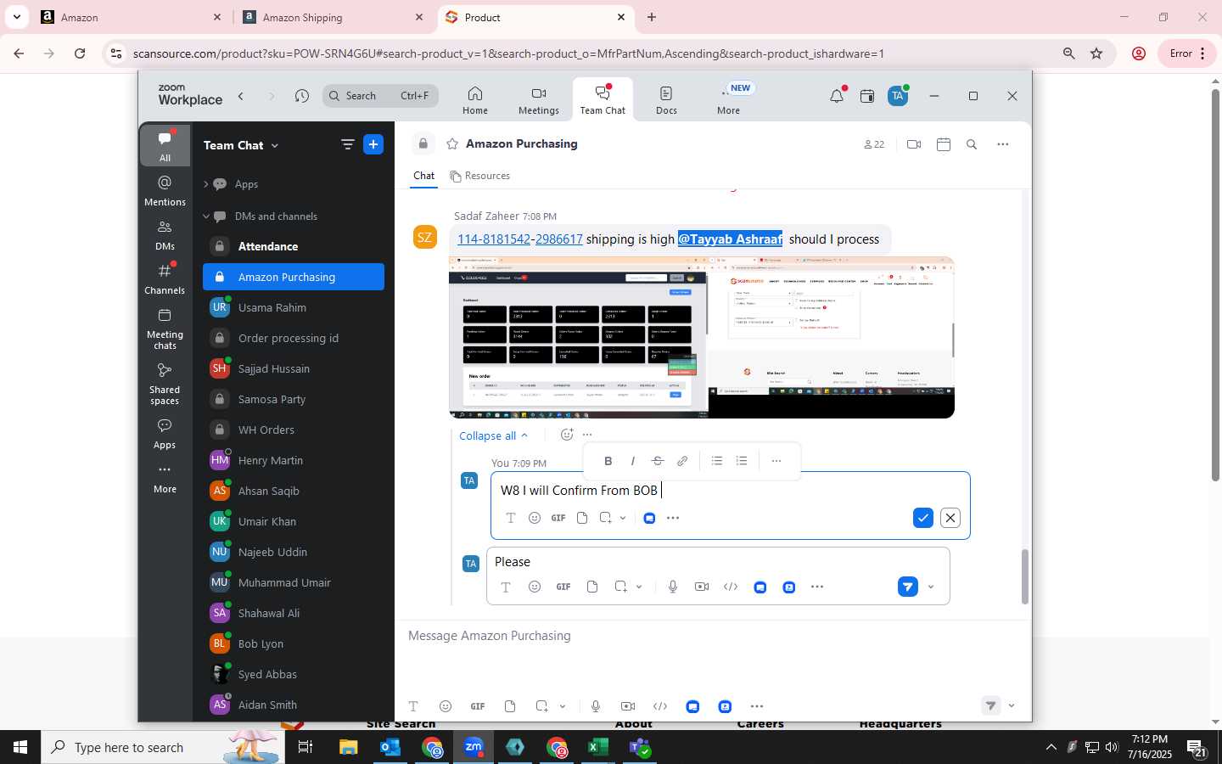Viewport: 1222px width, 764px height.
Task: Click the blue plus new chat button
Action: [373, 144]
